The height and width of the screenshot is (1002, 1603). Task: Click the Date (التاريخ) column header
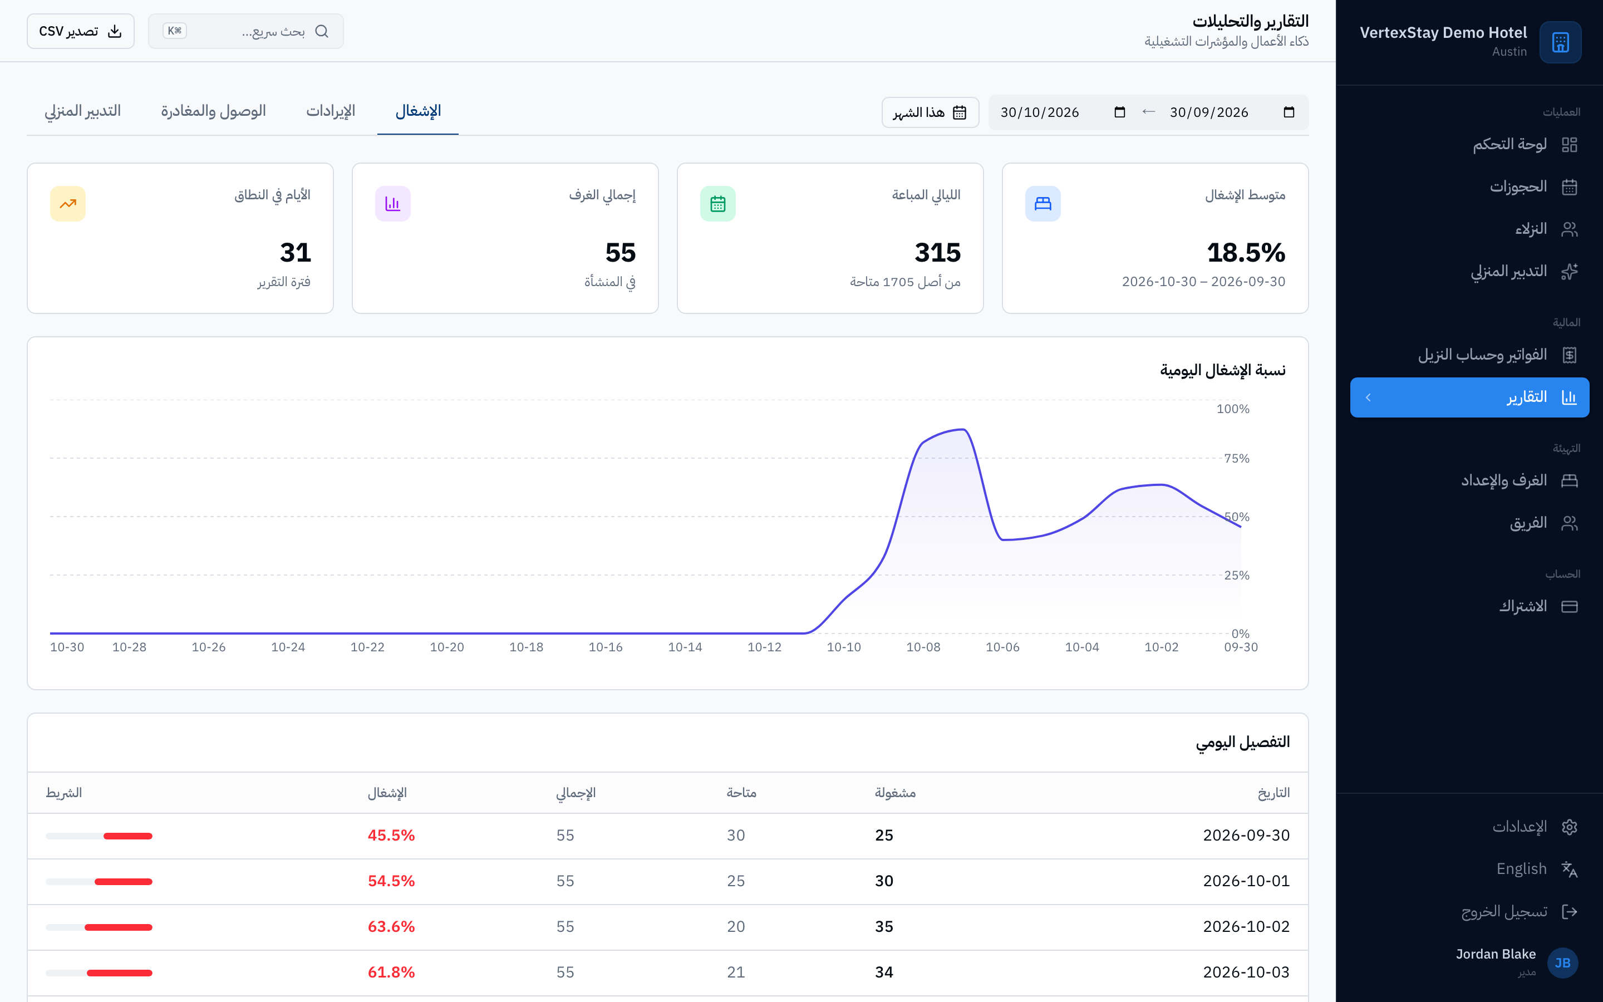point(1273,793)
